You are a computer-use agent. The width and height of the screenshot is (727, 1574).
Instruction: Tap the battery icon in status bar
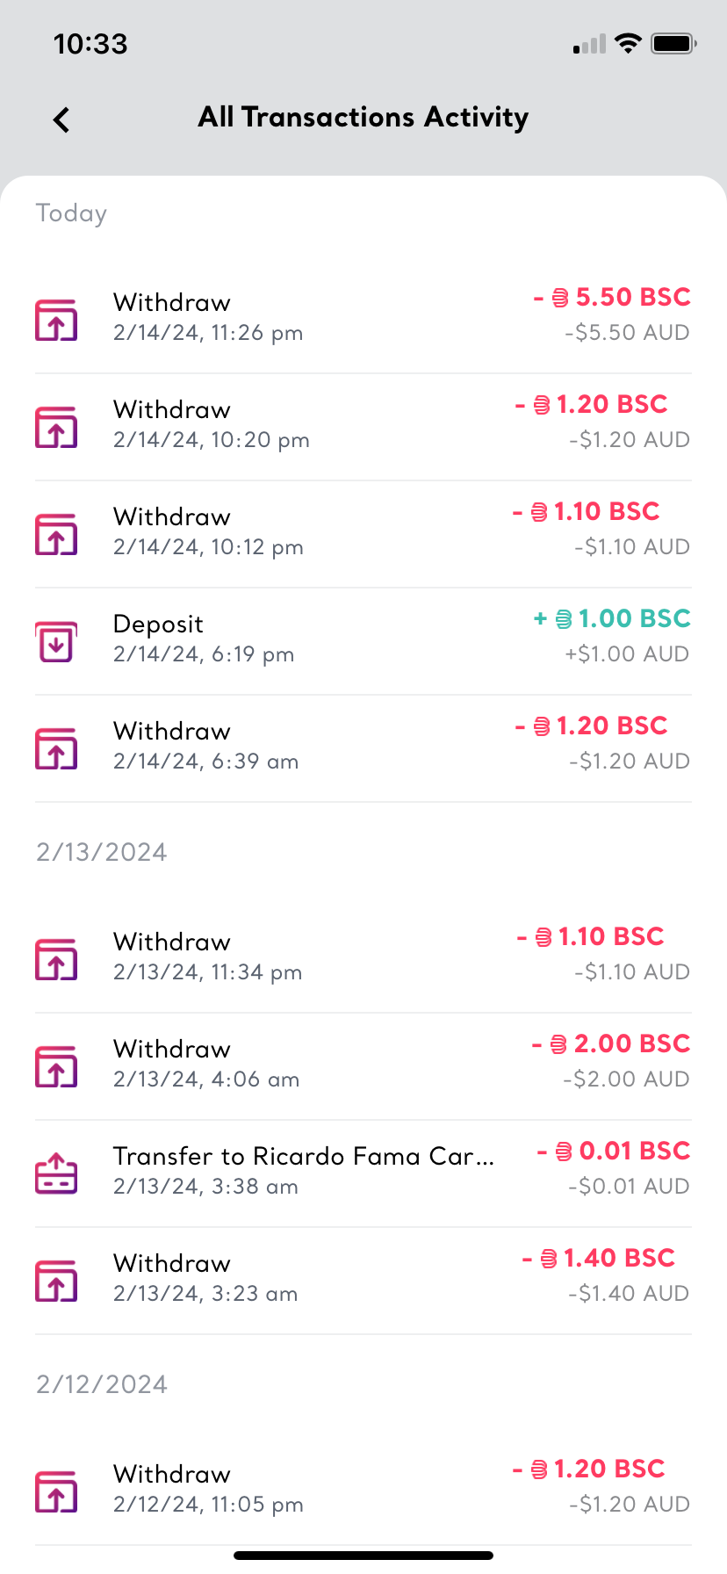[x=673, y=43]
